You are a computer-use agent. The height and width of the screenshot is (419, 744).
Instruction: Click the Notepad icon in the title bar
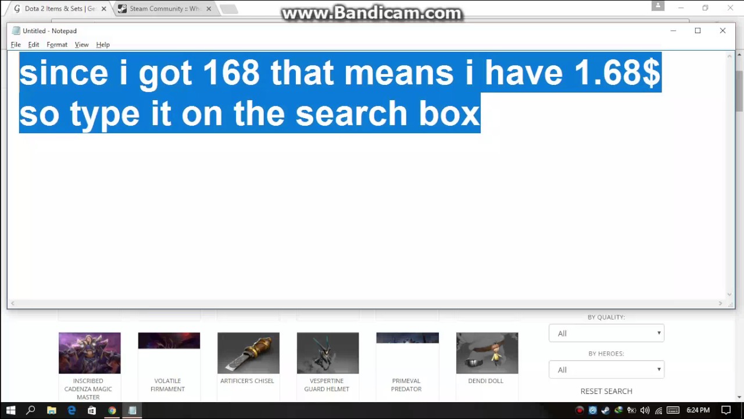[16, 31]
